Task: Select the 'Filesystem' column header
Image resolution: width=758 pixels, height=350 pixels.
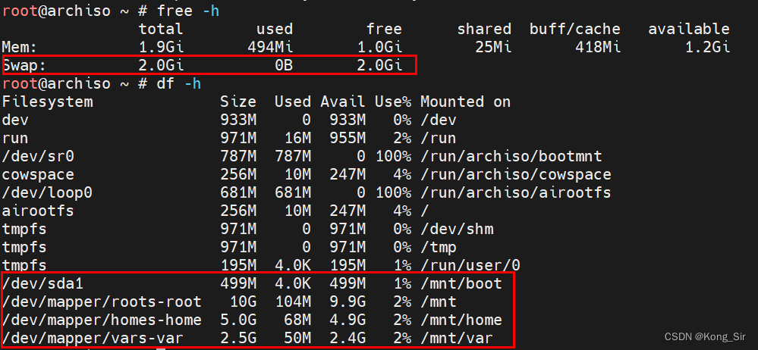Action: (x=47, y=102)
